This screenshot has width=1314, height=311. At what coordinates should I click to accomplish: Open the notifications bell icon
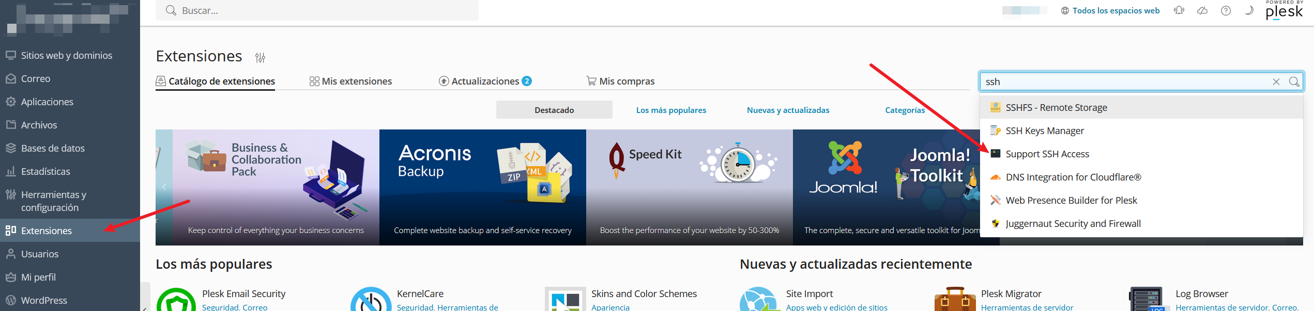(x=1179, y=10)
